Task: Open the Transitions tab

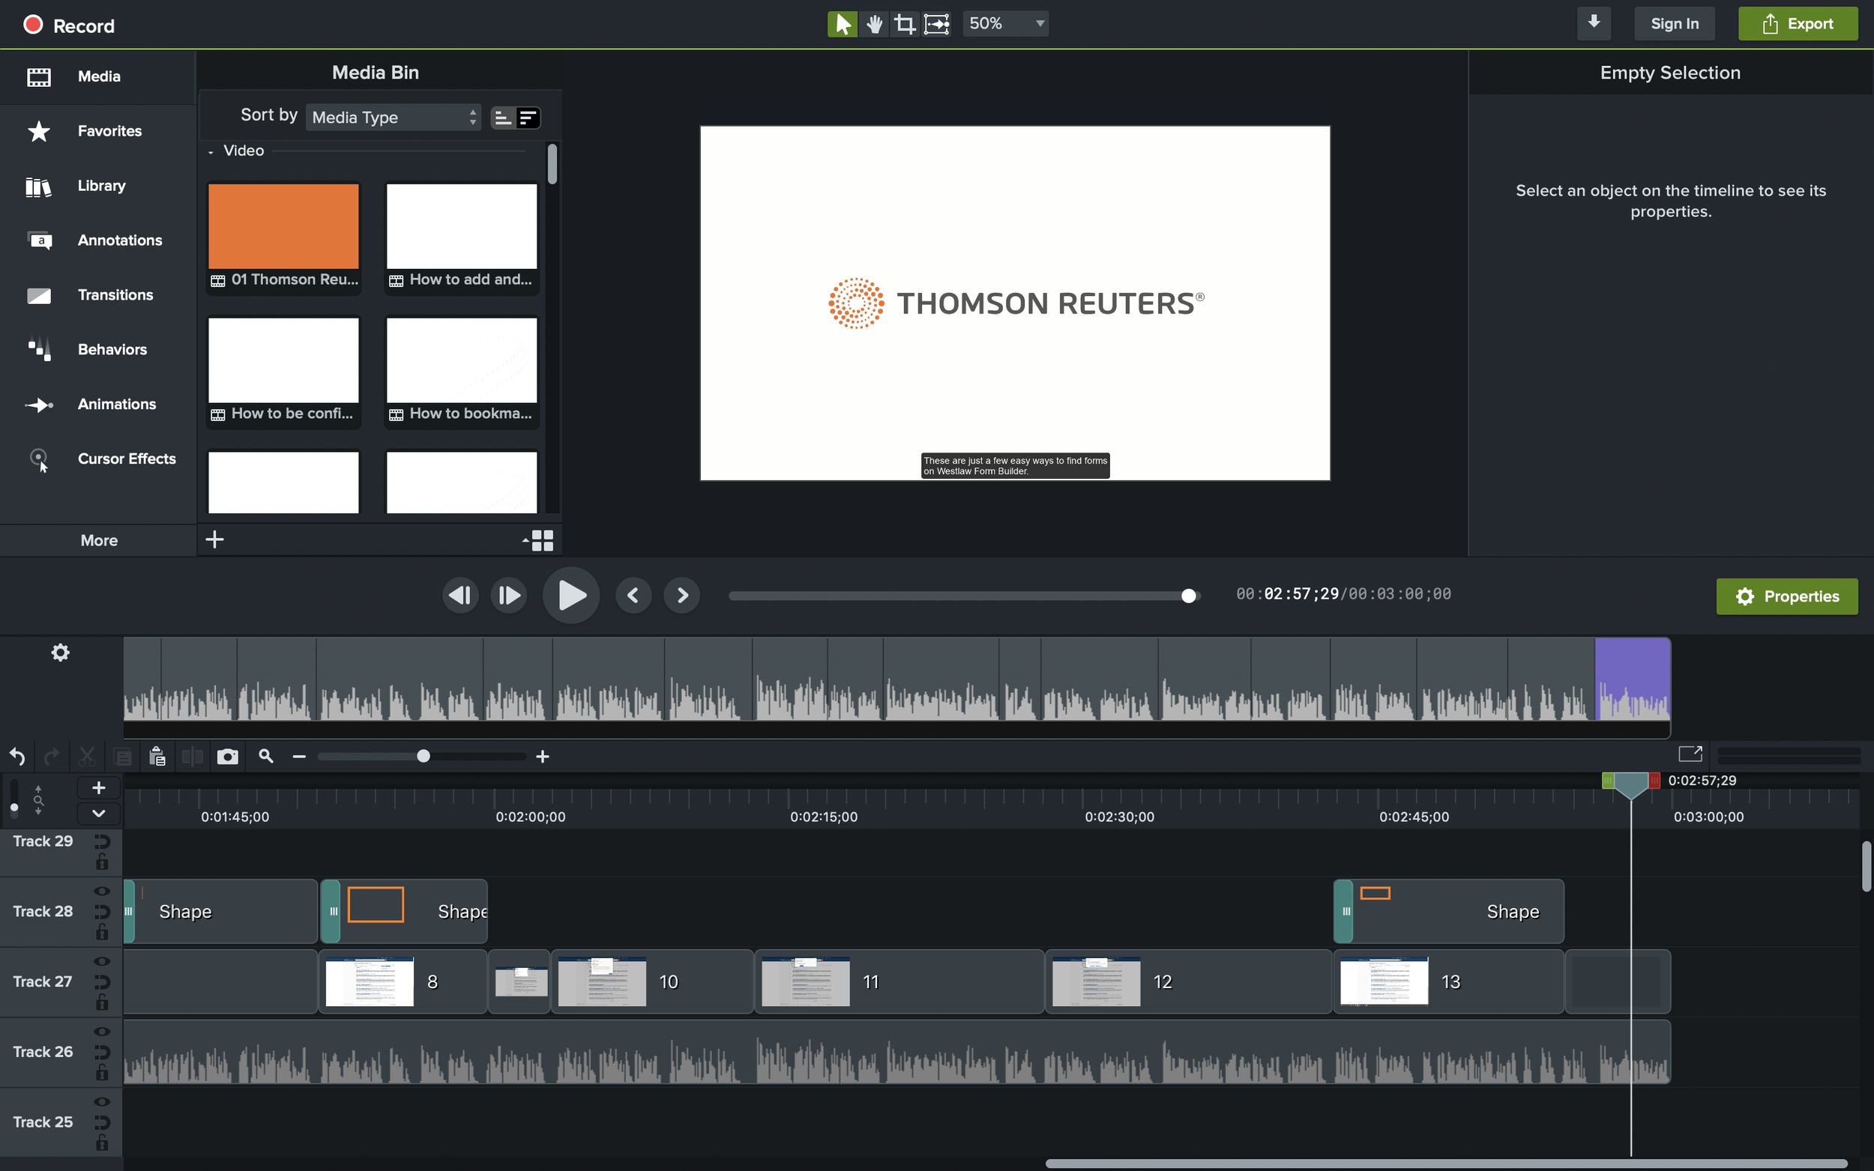Action: click(x=115, y=295)
